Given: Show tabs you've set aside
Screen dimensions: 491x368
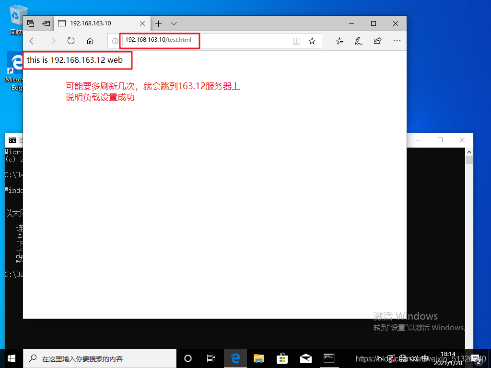Looking at the screenshot, I should pyautogui.click(x=31, y=23).
